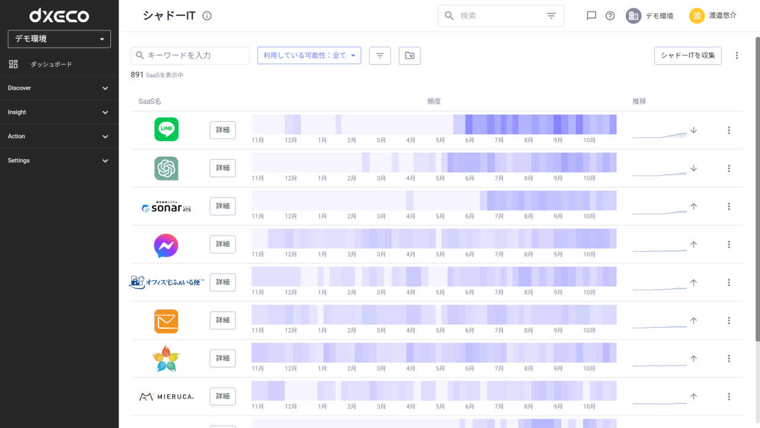The width and height of the screenshot is (760, 428).
Task: Open 詳細 for the Messenger row
Action: click(223, 244)
